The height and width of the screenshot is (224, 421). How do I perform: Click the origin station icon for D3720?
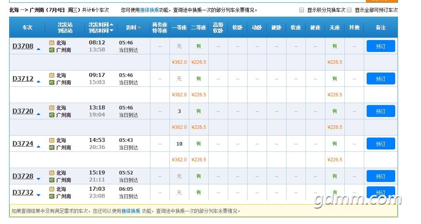pos(52,107)
